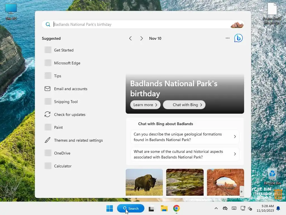Open the three-dot options menu

coord(227,38)
